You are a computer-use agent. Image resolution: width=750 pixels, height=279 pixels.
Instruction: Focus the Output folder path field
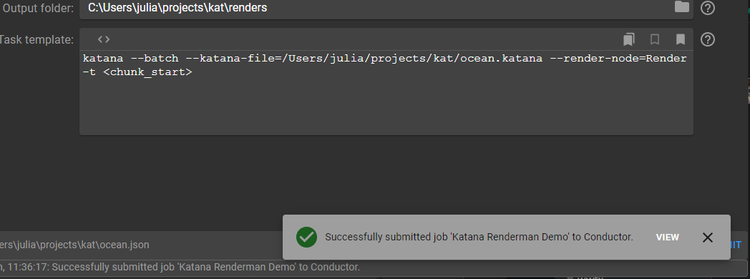point(386,9)
